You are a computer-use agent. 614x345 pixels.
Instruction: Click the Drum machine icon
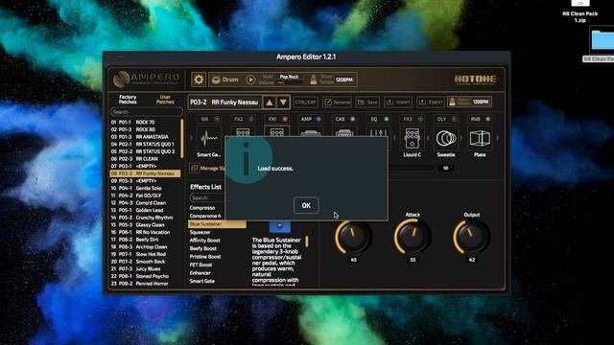[x=216, y=80]
